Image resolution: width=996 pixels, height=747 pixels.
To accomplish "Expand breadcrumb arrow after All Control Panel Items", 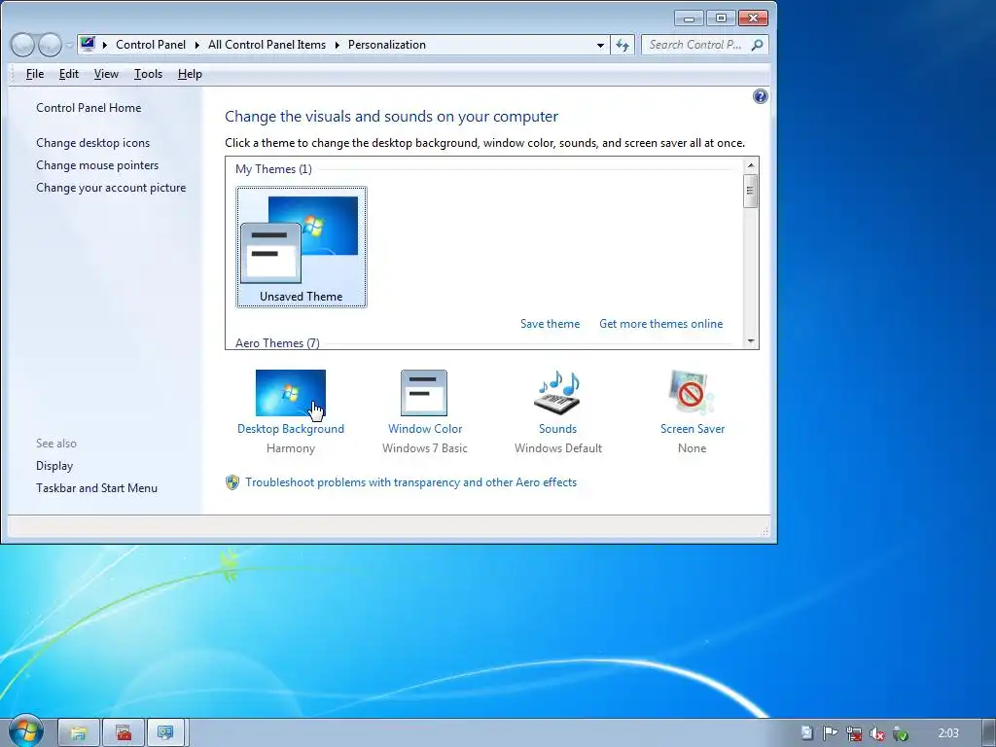I will (337, 45).
